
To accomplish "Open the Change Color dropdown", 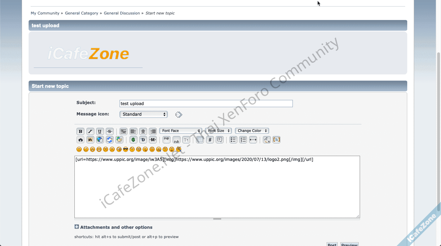I will pos(252,131).
